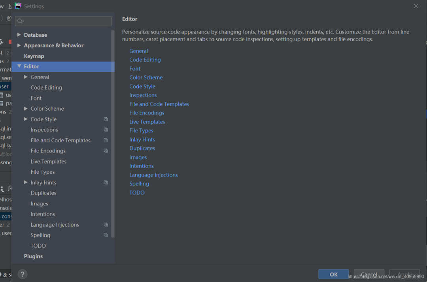427x282 pixels.
Task: Open help with the question mark button
Action: [23, 274]
